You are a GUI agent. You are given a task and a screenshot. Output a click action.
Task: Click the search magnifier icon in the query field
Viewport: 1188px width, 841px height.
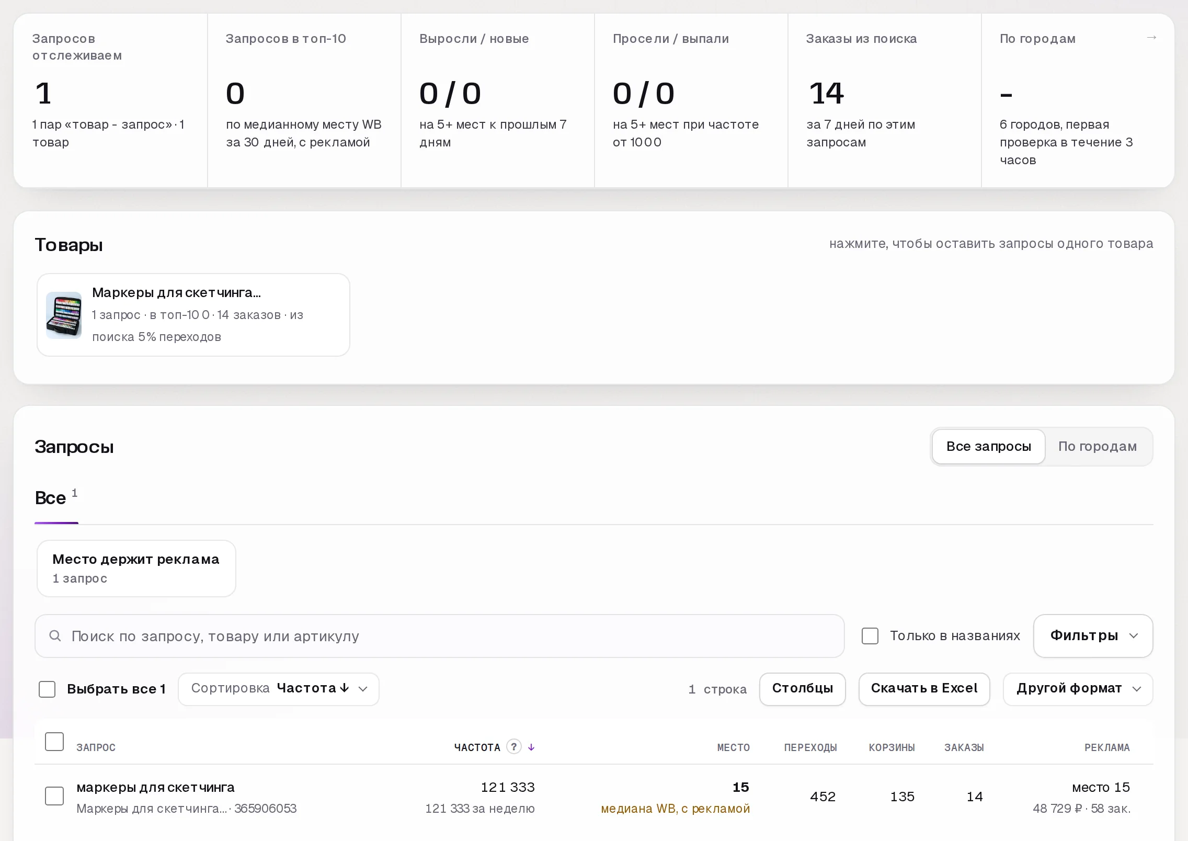pos(55,636)
